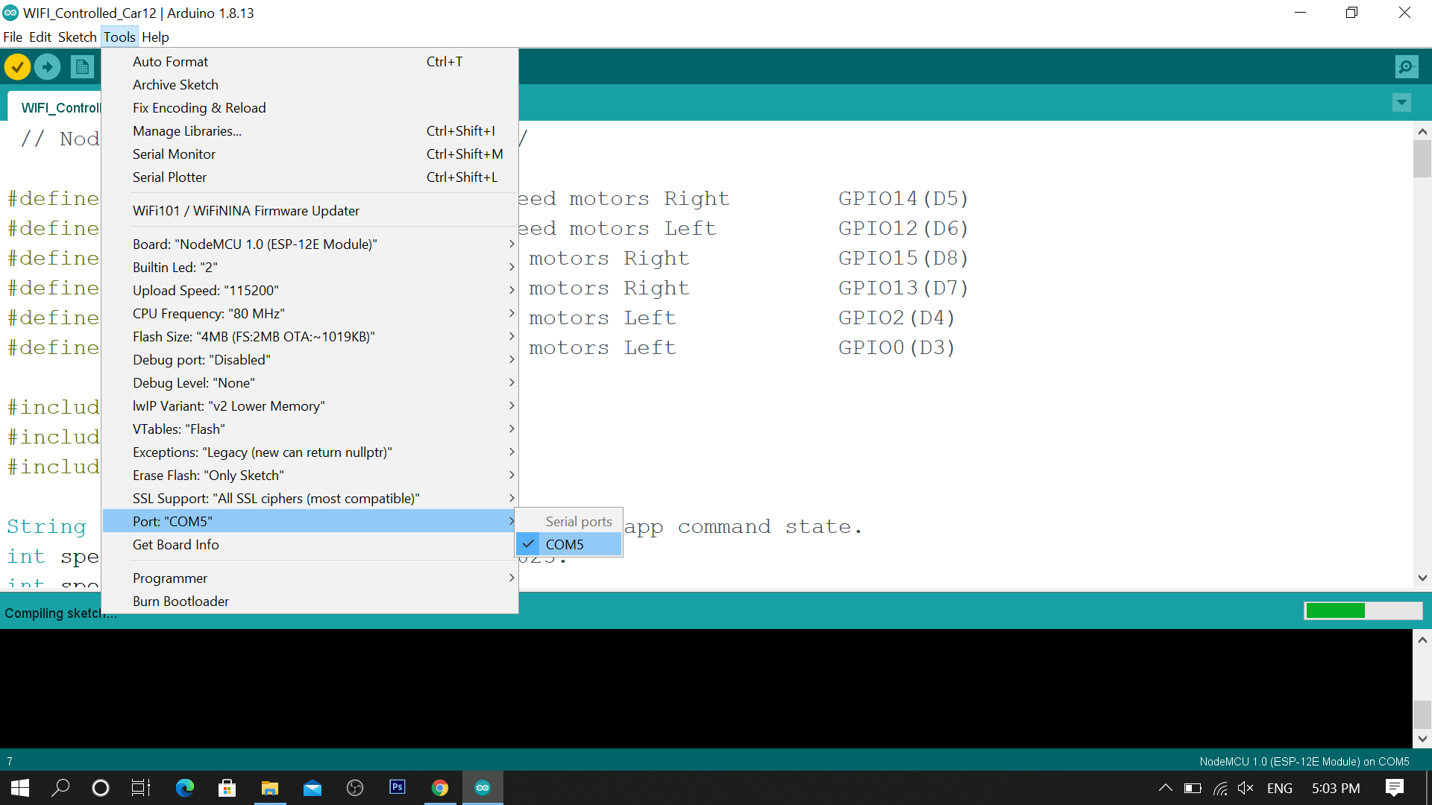The image size is (1432, 805).
Task: Drag the compile progress bar
Action: pyautogui.click(x=1361, y=611)
